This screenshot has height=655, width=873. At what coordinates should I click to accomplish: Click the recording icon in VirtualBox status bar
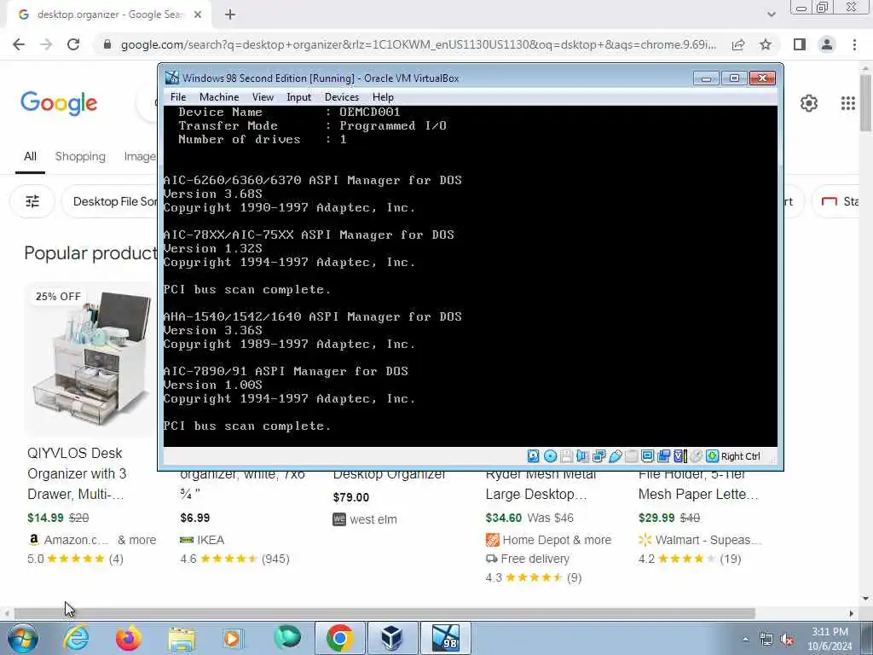coord(663,456)
